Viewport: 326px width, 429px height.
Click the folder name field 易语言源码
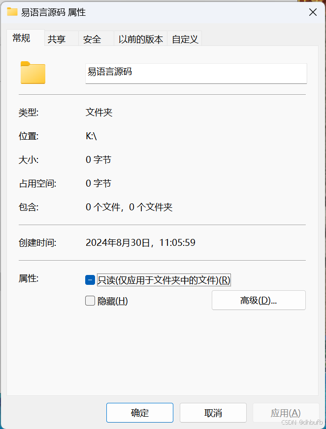click(x=196, y=74)
